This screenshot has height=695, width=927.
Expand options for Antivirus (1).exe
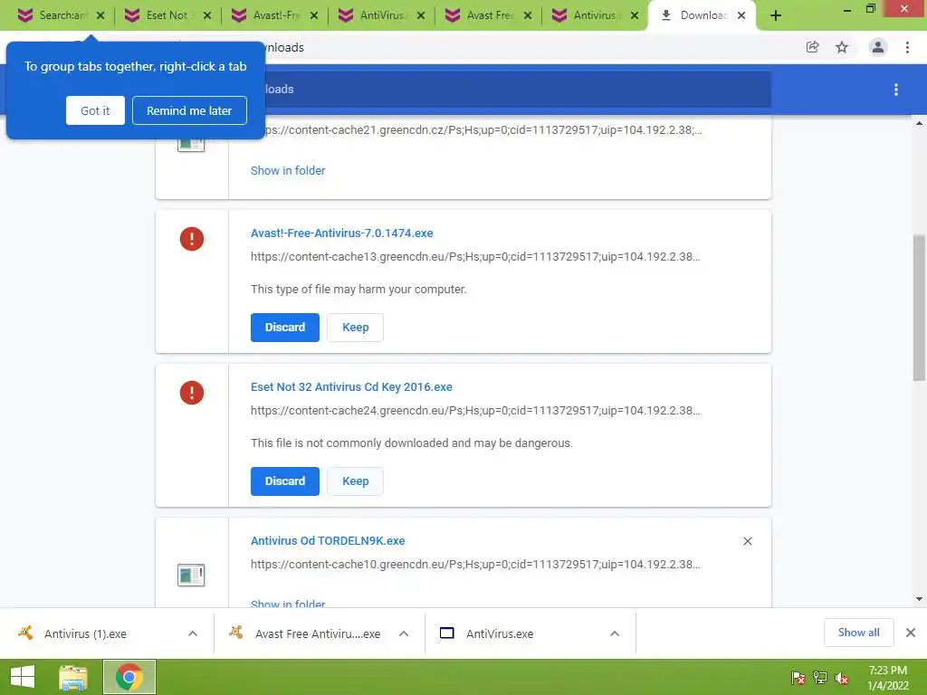pos(193,633)
